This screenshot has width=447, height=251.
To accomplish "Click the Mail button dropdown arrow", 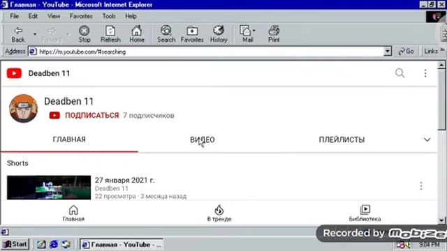I will click(x=254, y=31).
